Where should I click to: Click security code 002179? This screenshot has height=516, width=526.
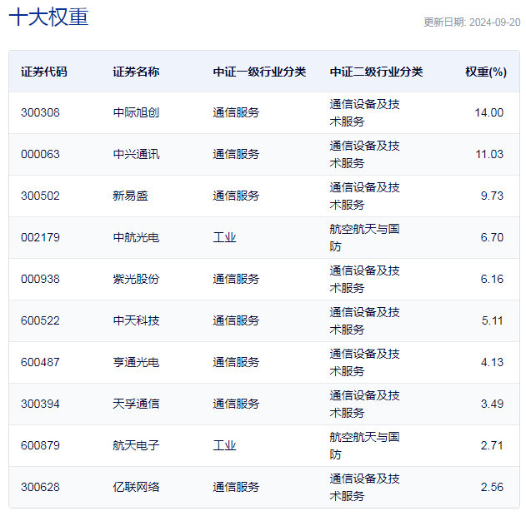click(40, 237)
